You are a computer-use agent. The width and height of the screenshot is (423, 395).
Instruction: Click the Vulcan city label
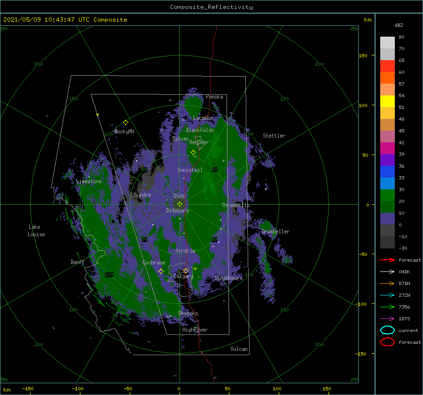[x=239, y=349]
